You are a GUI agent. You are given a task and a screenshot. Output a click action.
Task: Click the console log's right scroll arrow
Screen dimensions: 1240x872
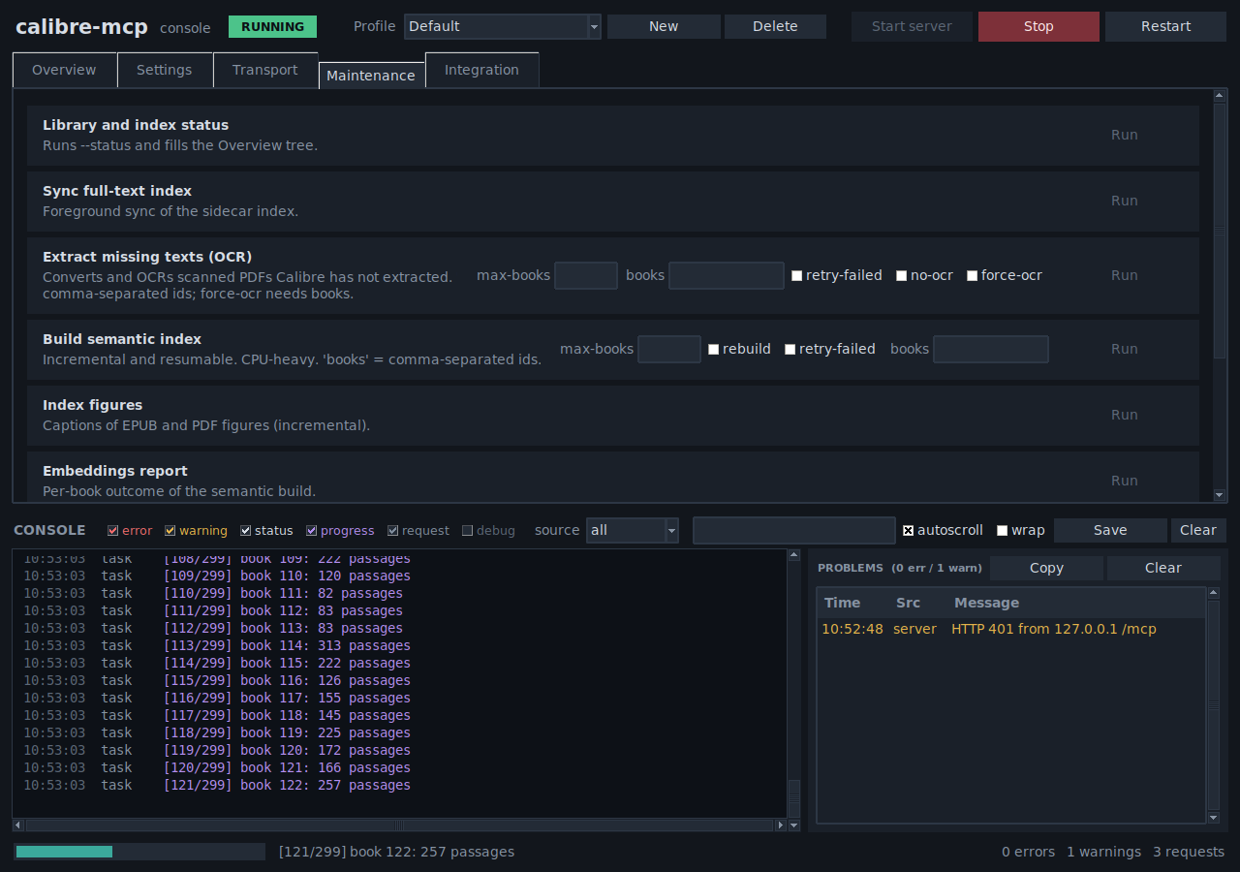click(x=781, y=825)
